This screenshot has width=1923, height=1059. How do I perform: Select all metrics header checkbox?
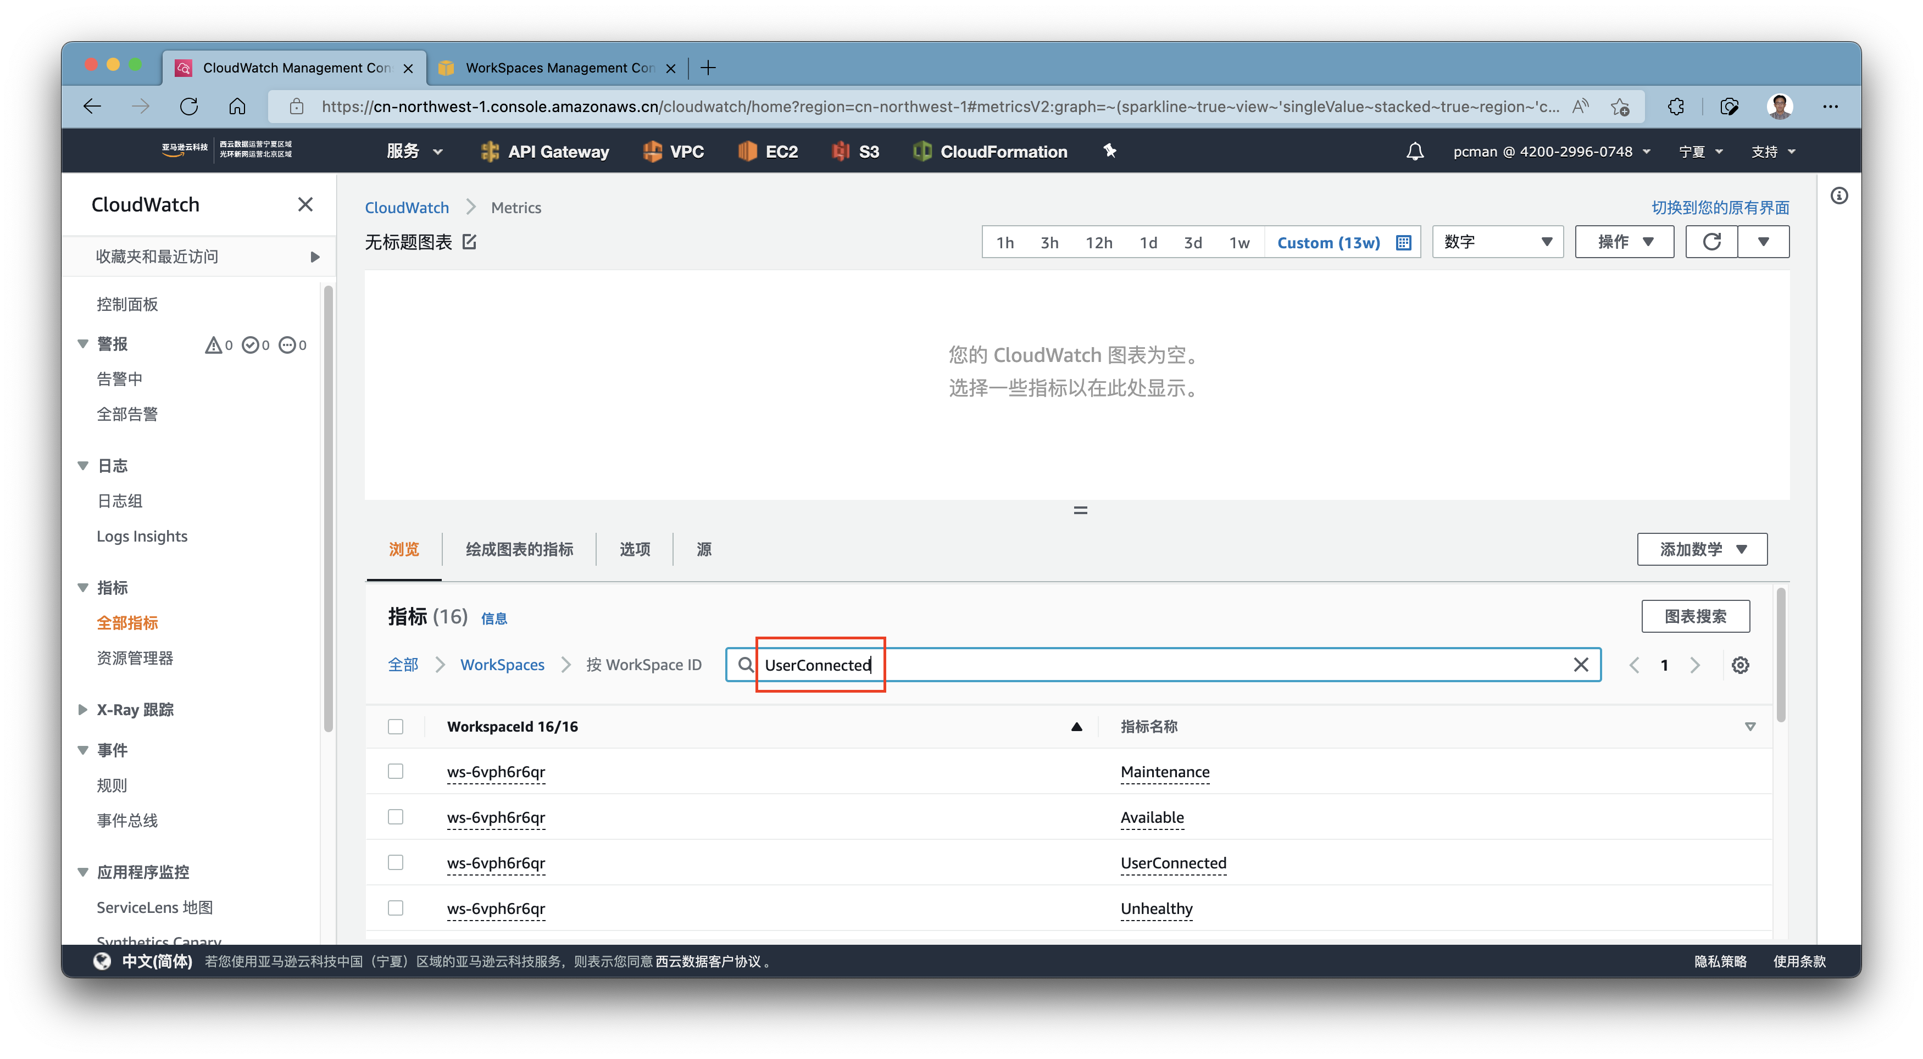point(396,727)
